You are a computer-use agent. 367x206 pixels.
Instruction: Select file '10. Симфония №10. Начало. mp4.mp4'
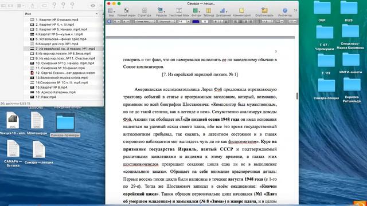(65, 64)
